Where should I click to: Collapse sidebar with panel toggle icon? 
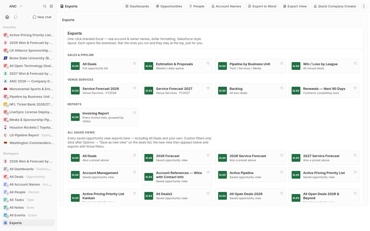51,6
